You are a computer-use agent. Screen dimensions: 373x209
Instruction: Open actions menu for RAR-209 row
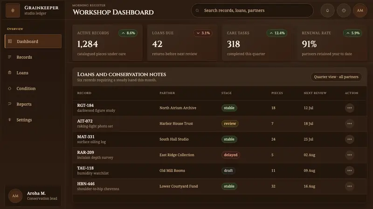(349, 155)
